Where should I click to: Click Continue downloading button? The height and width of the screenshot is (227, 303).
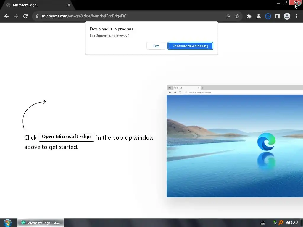pyautogui.click(x=190, y=46)
